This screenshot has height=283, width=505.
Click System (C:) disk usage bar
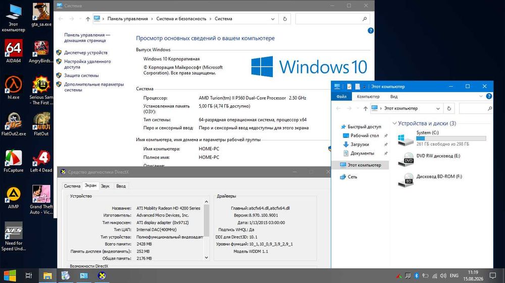tap(451, 138)
